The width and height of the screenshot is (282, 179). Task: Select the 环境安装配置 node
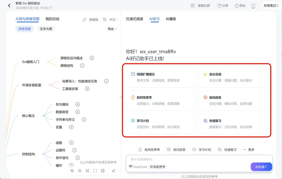[32, 85]
